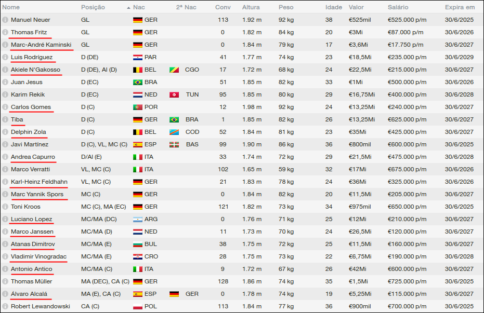Click the Expira em column header
Image resolution: width=484 pixels, height=313 pixels.
[x=460, y=7]
